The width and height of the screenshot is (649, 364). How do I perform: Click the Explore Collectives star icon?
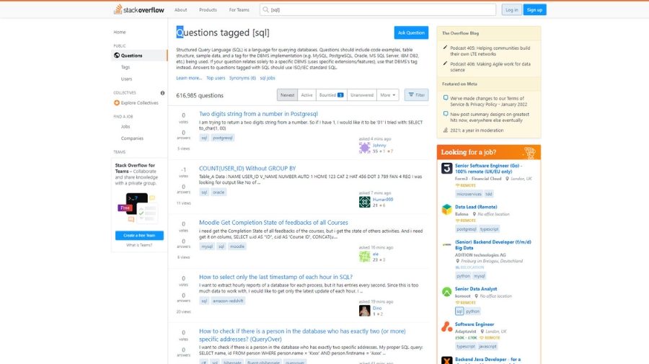point(117,102)
